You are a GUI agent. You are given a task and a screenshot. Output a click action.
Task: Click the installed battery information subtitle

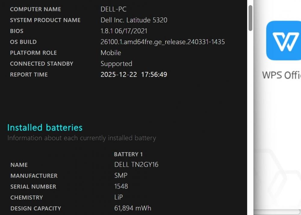click(82, 138)
